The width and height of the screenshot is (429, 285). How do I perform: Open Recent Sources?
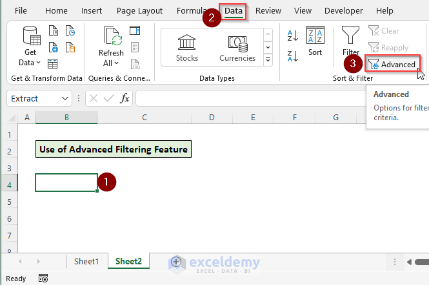(70, 31)
